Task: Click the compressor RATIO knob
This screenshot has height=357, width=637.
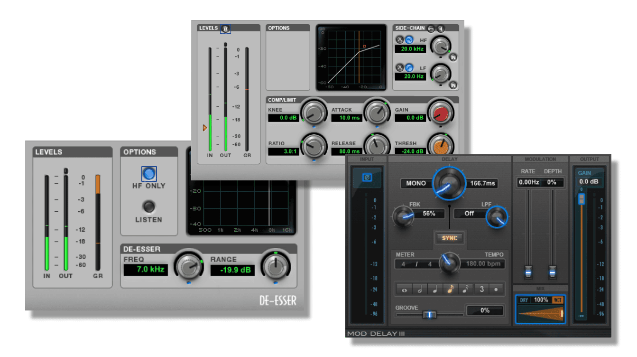Action: pos(313,146)
